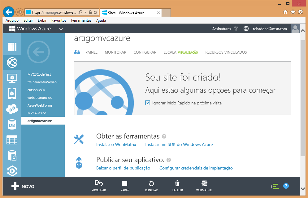Click help icon beside Publicar seu aplicativo

coord(168,160)
